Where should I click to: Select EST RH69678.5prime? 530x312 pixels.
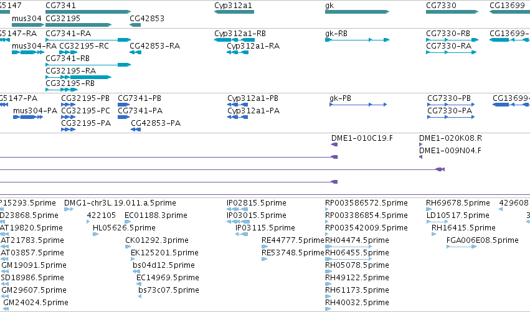tap(428, 210)
